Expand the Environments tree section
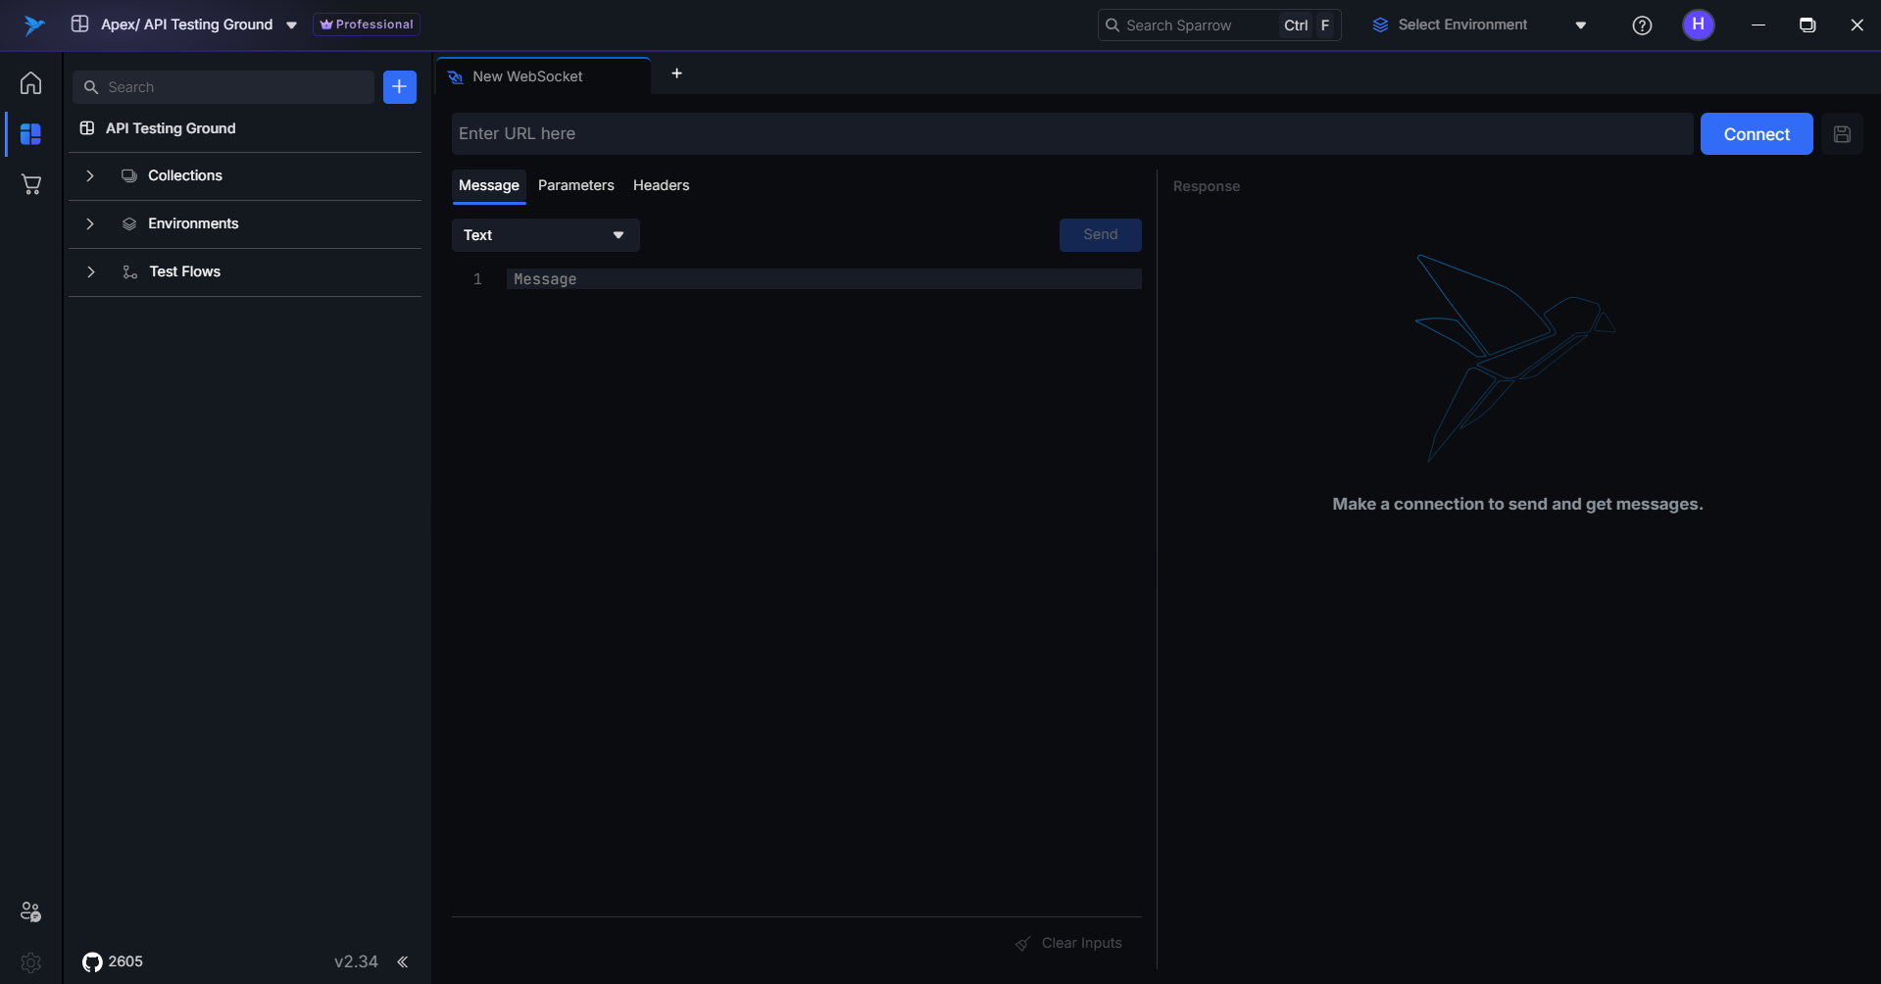 pyautogui.click(x=90, y=223)
